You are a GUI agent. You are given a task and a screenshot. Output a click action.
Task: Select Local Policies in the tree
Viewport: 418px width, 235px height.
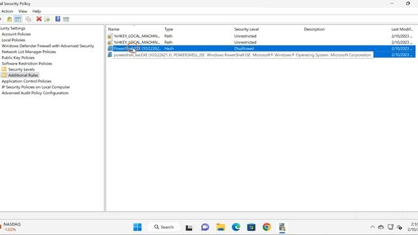13,40
